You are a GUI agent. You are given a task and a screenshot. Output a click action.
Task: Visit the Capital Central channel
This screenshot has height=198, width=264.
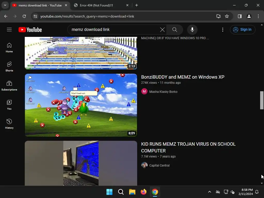click(159, 165)
